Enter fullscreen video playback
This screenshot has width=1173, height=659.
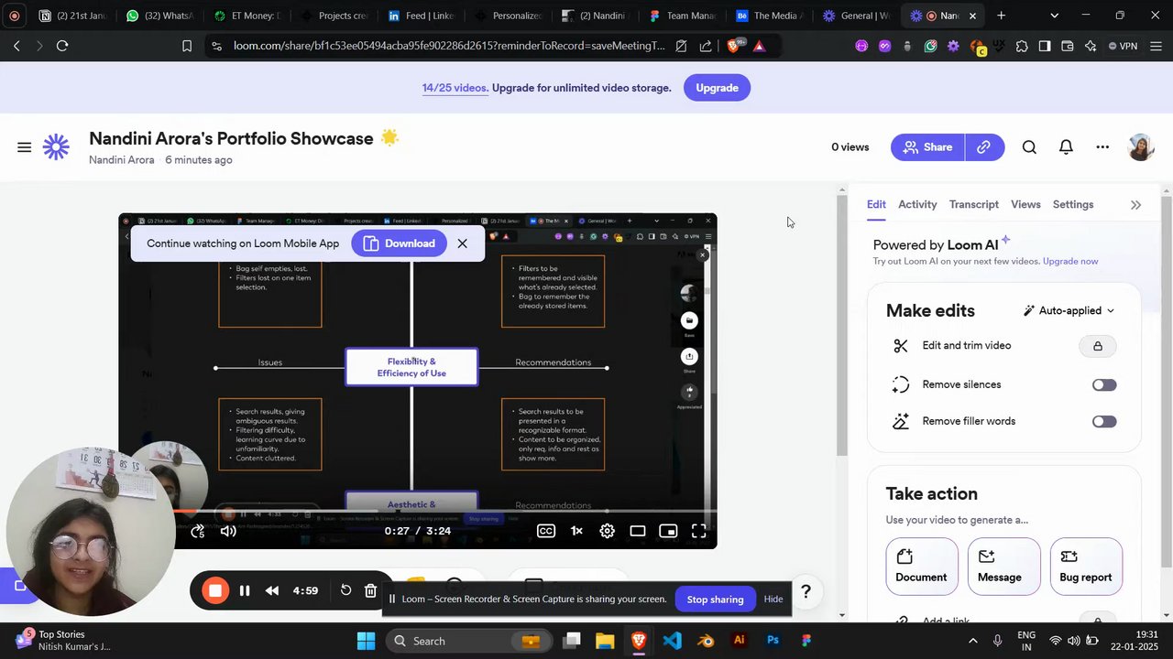tap(698, 531)
